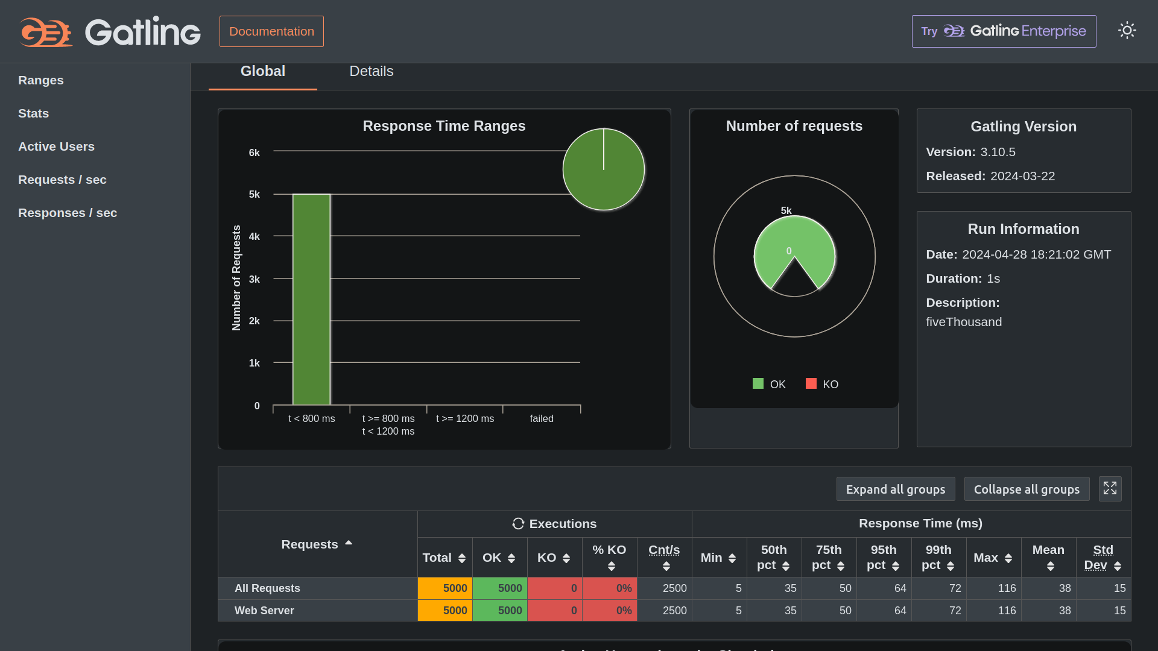Click run date 2024-04-28 18:21:02 GMT
Screen dimensions: 1158x651
[x=1036, y=254]
